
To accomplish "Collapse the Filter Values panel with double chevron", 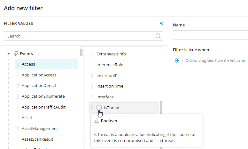I will [x=161, y=23].
